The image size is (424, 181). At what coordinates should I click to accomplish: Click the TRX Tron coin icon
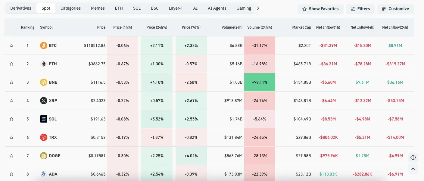tap(44, 137)
